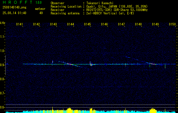Viewport: 178px width, 113px height.
Task: Click the 0143 time marker
Action: coord(53,24)
